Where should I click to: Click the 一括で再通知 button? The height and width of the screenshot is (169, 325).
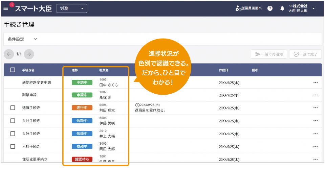coord(269,54)
